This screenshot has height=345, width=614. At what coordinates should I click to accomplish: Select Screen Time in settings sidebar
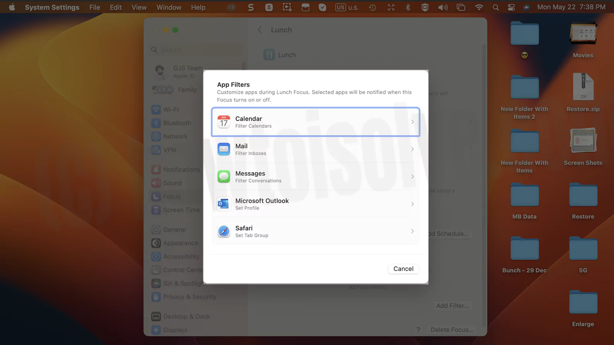tap(176, 210)
